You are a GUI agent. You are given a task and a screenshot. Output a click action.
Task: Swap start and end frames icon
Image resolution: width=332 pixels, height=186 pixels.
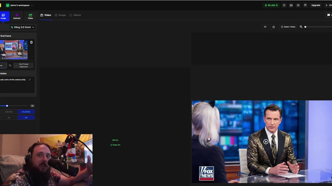pyautogui.click(x=10, y=65)
